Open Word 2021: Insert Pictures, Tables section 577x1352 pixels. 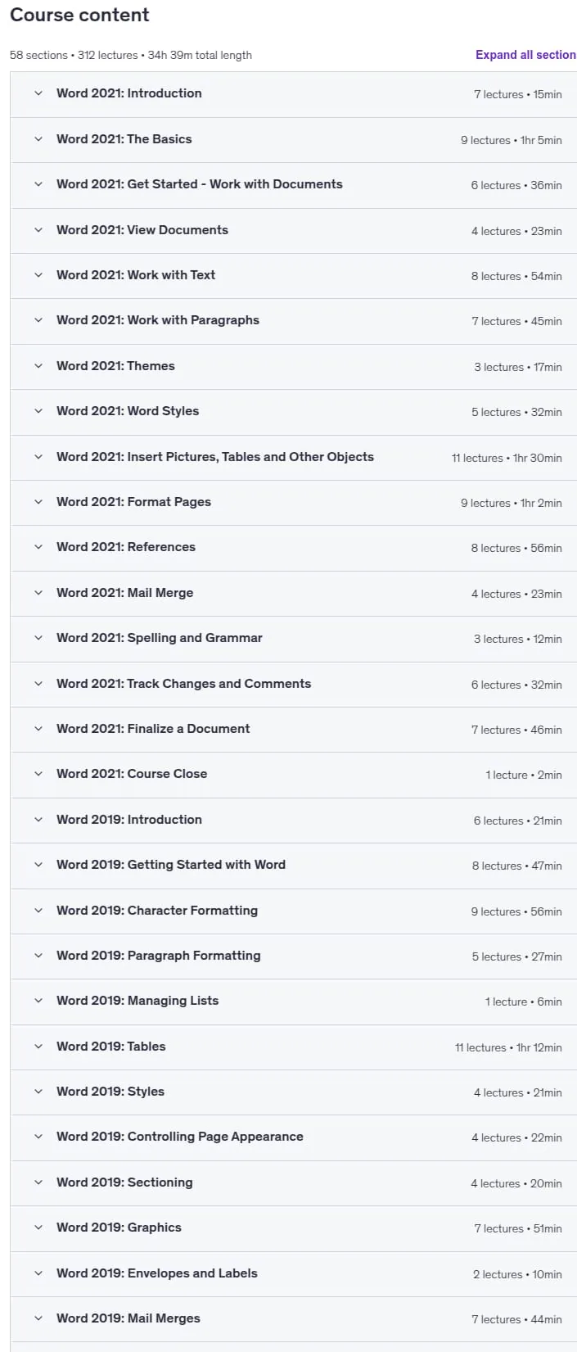click(x=293, y=457)
